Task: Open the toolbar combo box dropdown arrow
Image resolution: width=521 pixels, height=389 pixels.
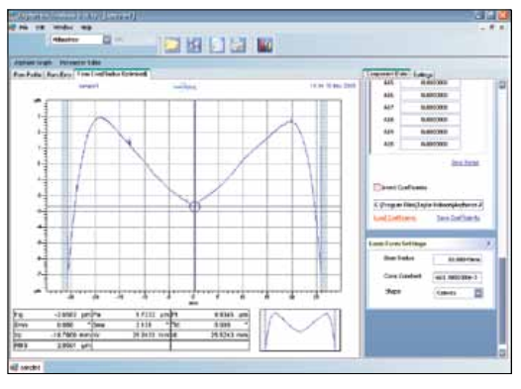Action: tap(107, 40)
